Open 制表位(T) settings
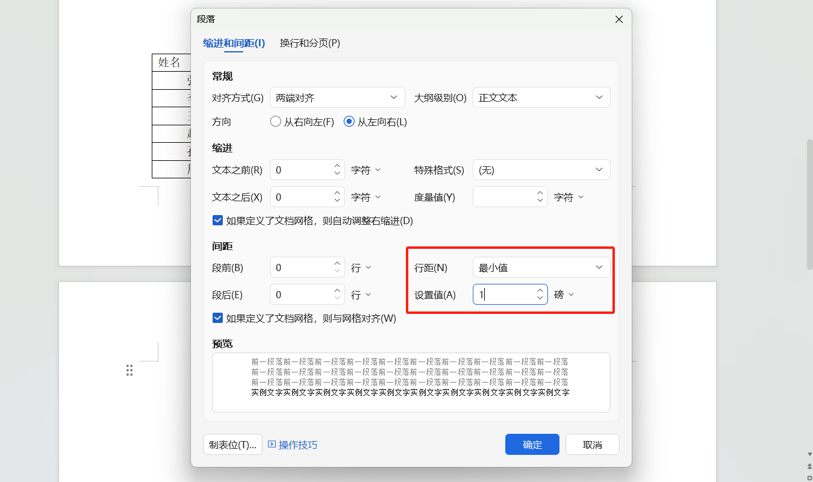813x482 pixels. tap(232, 444)
